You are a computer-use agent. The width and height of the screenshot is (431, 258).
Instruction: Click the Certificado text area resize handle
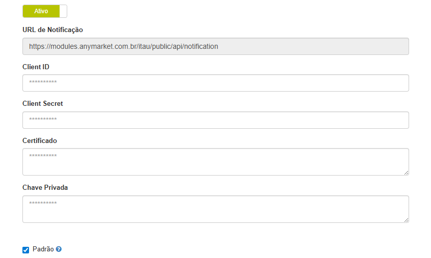click(x=406, y=173)
